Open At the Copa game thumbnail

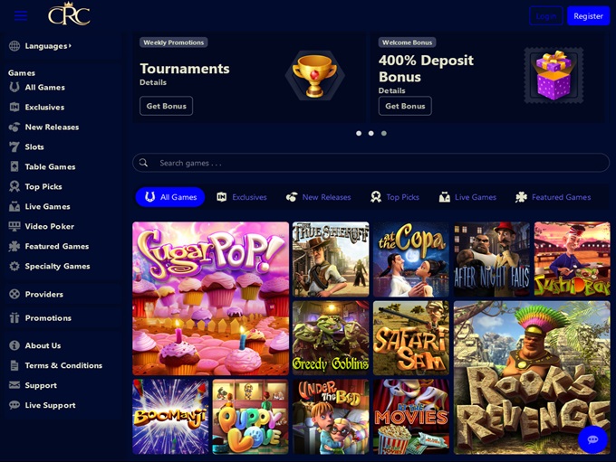[x=411, y=259]
